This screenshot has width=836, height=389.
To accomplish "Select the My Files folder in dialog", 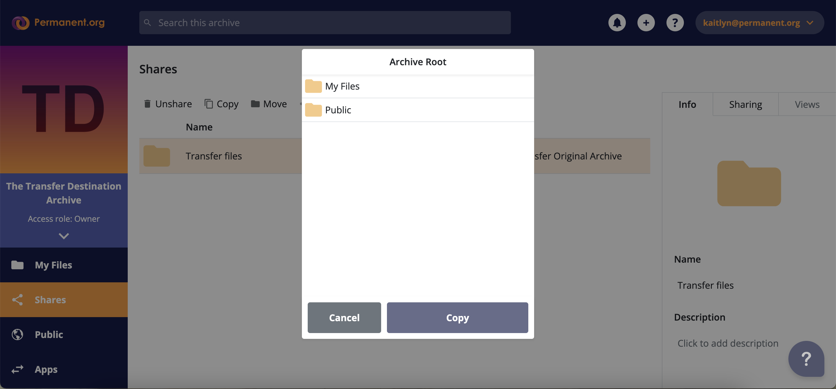I will click(x=342, y=86).
